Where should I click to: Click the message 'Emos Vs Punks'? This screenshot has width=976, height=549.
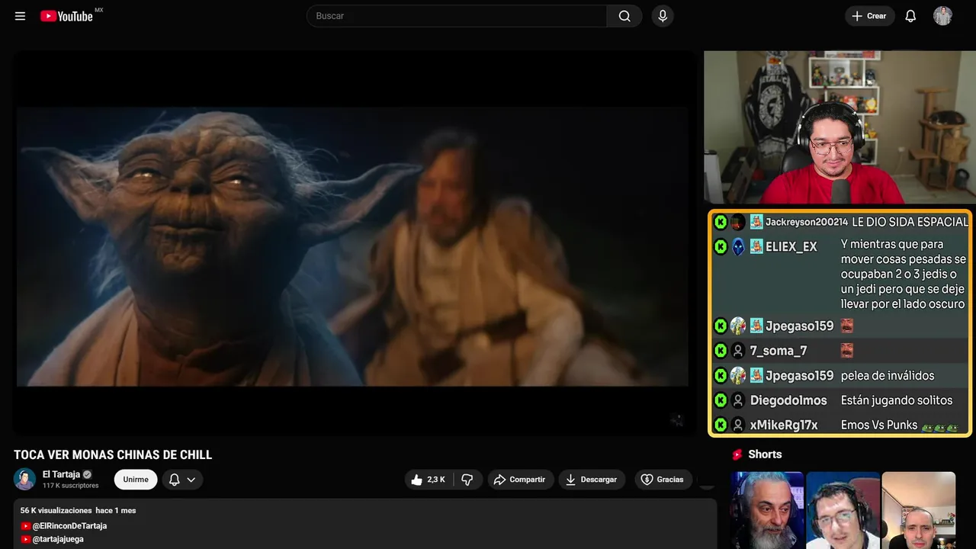coord(879,425)
